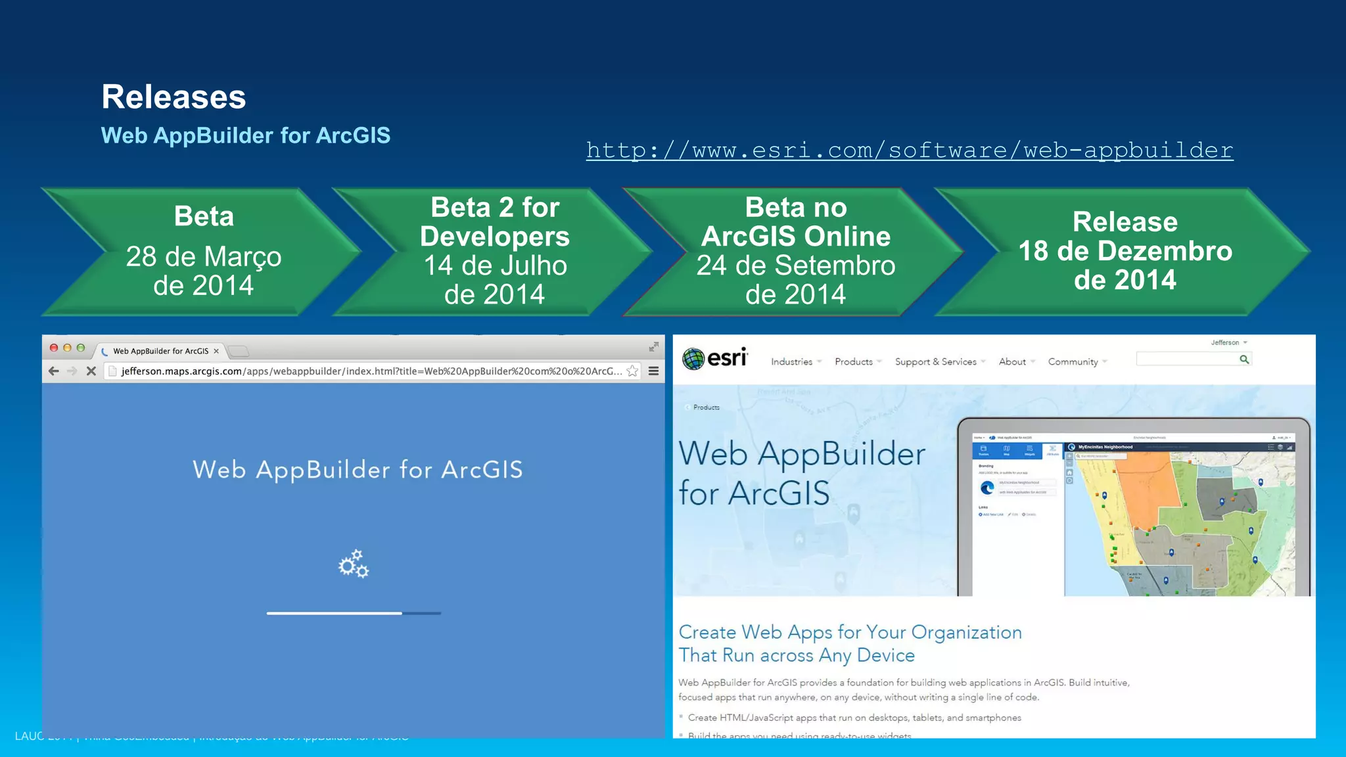
Task: Toggle browser fullscreen arrows icon
Action: tap(653, 346)
